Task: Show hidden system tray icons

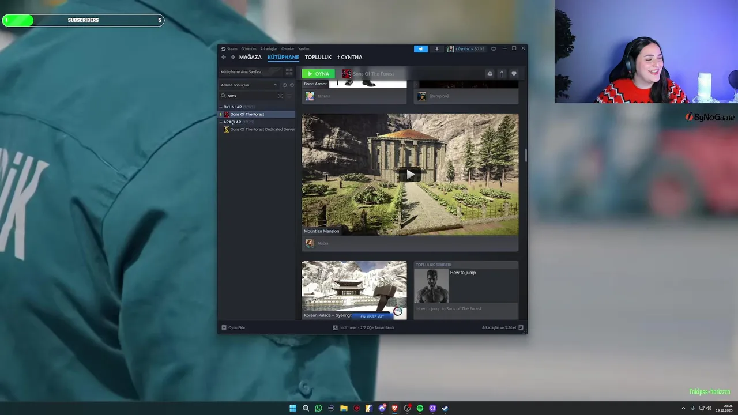Action: tap(683, 408)
